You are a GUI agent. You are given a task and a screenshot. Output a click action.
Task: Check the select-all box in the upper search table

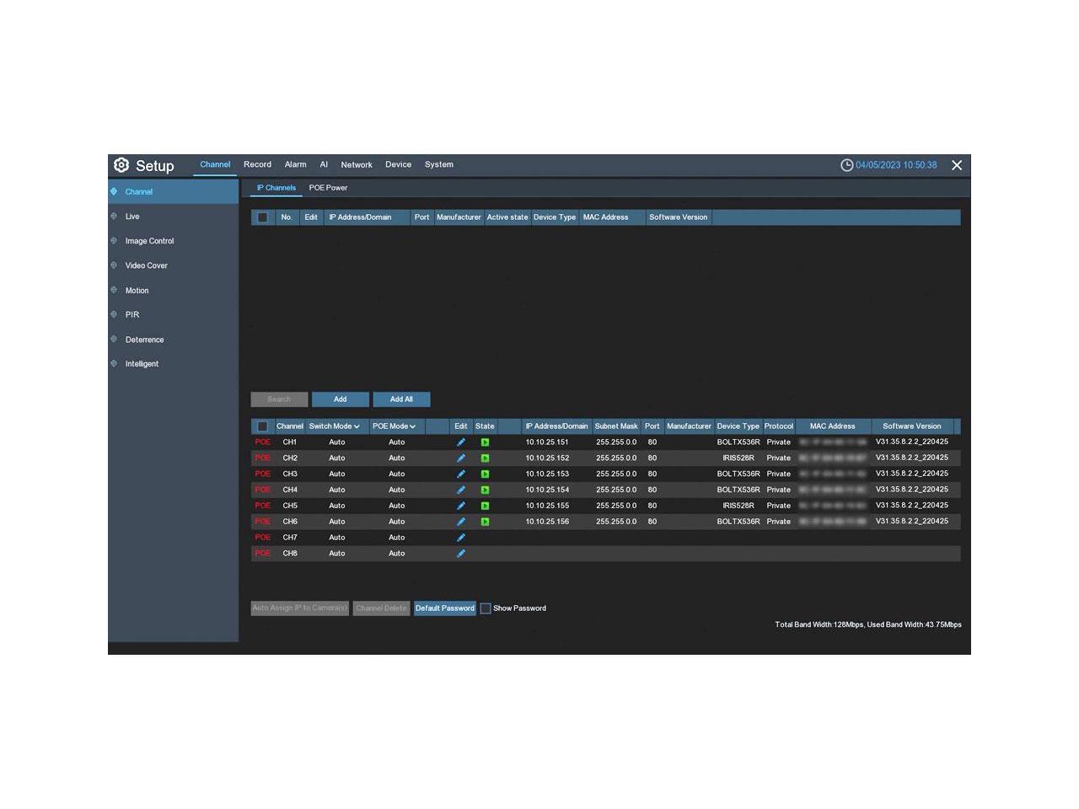[262, 217]
